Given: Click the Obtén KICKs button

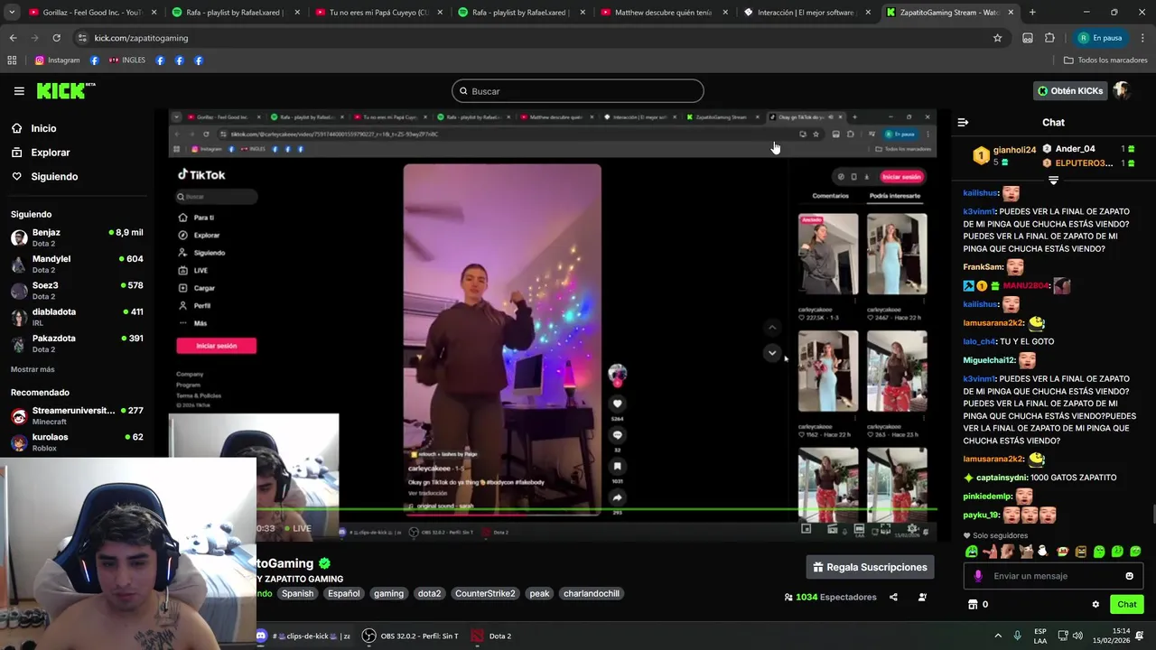Looking at the screenshot, I should point(1070,91).
